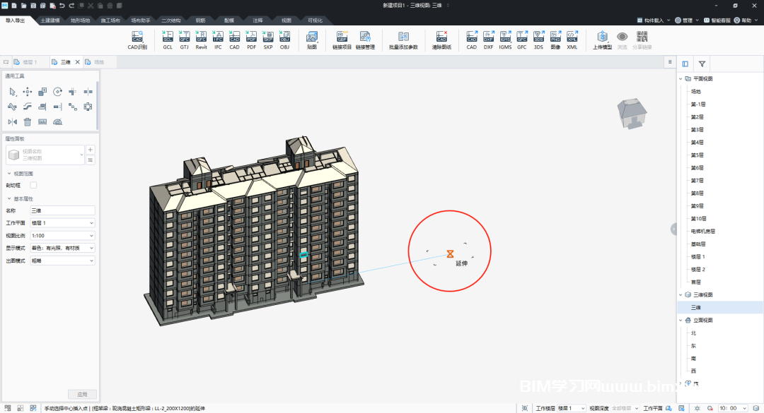The image size is (764, 413).
Task: Collapse the 基本属性 section
Action: 9,198
